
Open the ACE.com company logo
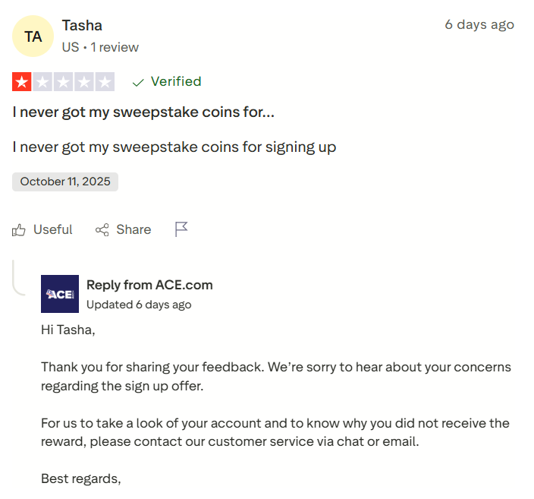point(60,294)
